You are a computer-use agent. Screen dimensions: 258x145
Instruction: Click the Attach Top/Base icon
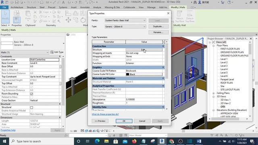(x=179, y=17)
